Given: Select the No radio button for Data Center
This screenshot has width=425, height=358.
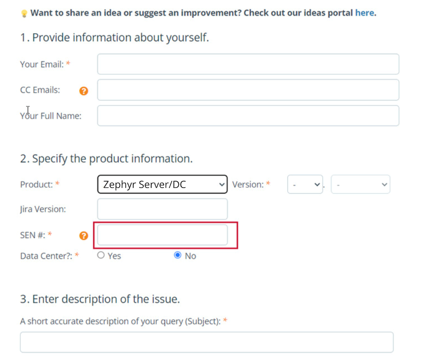Looking at the screenshot, I should coord(178,255).
